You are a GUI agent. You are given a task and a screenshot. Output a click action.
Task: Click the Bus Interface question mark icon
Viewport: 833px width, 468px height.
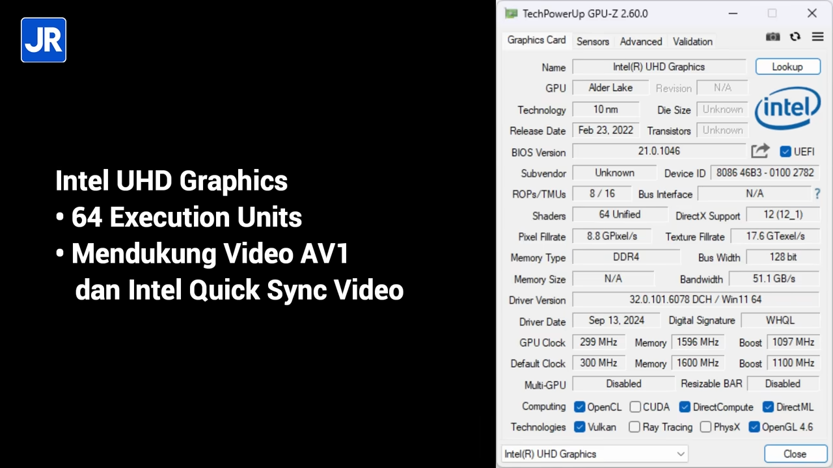pos(817,194)
